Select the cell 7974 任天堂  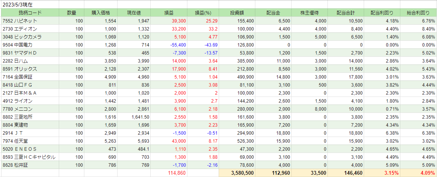[30, 141]
